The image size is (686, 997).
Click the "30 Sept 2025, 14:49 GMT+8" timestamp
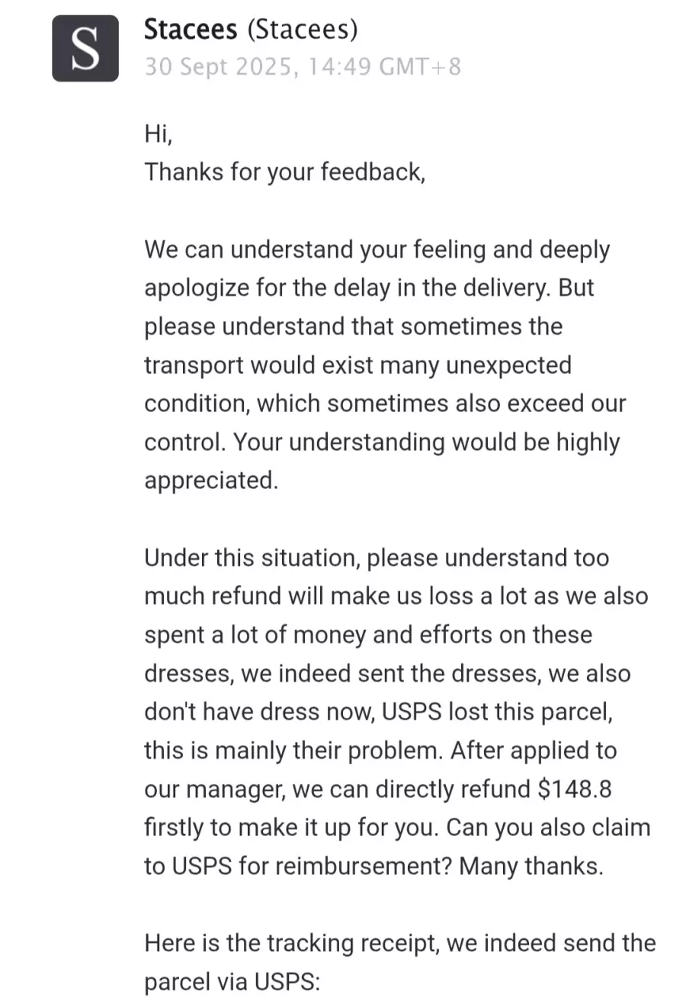[x=303, y=67]
